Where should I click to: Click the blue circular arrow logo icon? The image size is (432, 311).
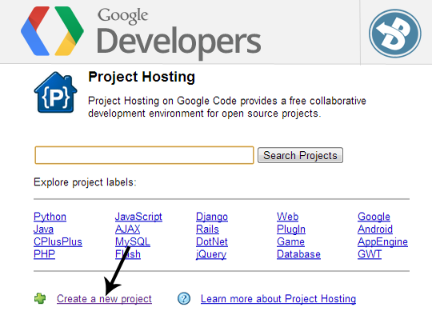pos(395,34)
